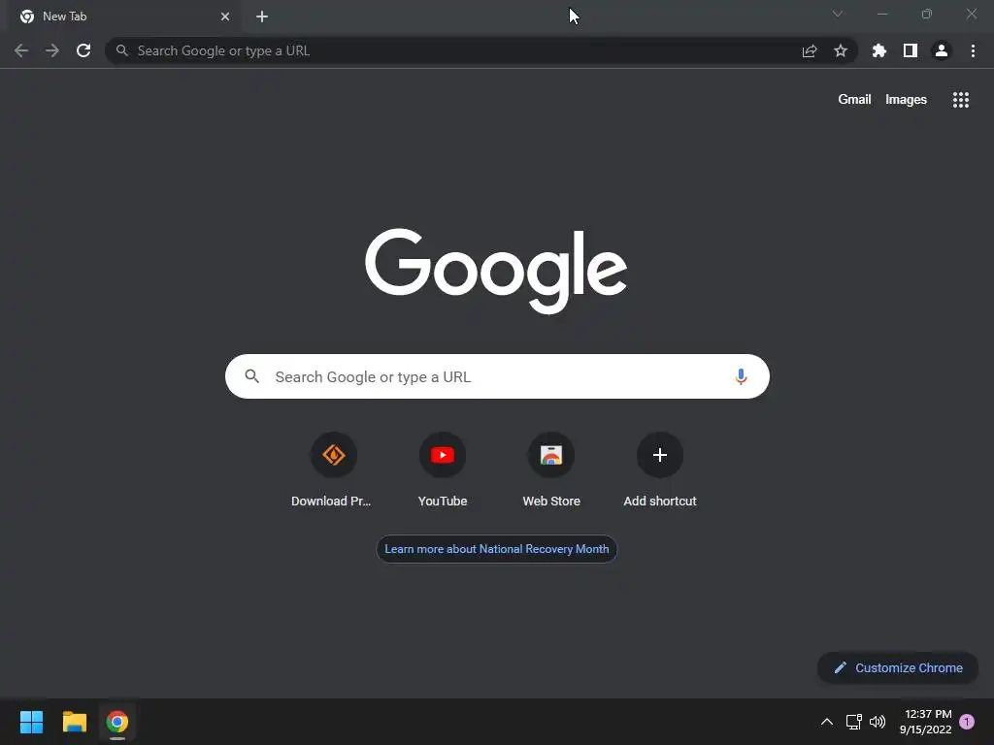Go forward using the browser forward arrow
The image size is (994, 745).
point(52,50)
